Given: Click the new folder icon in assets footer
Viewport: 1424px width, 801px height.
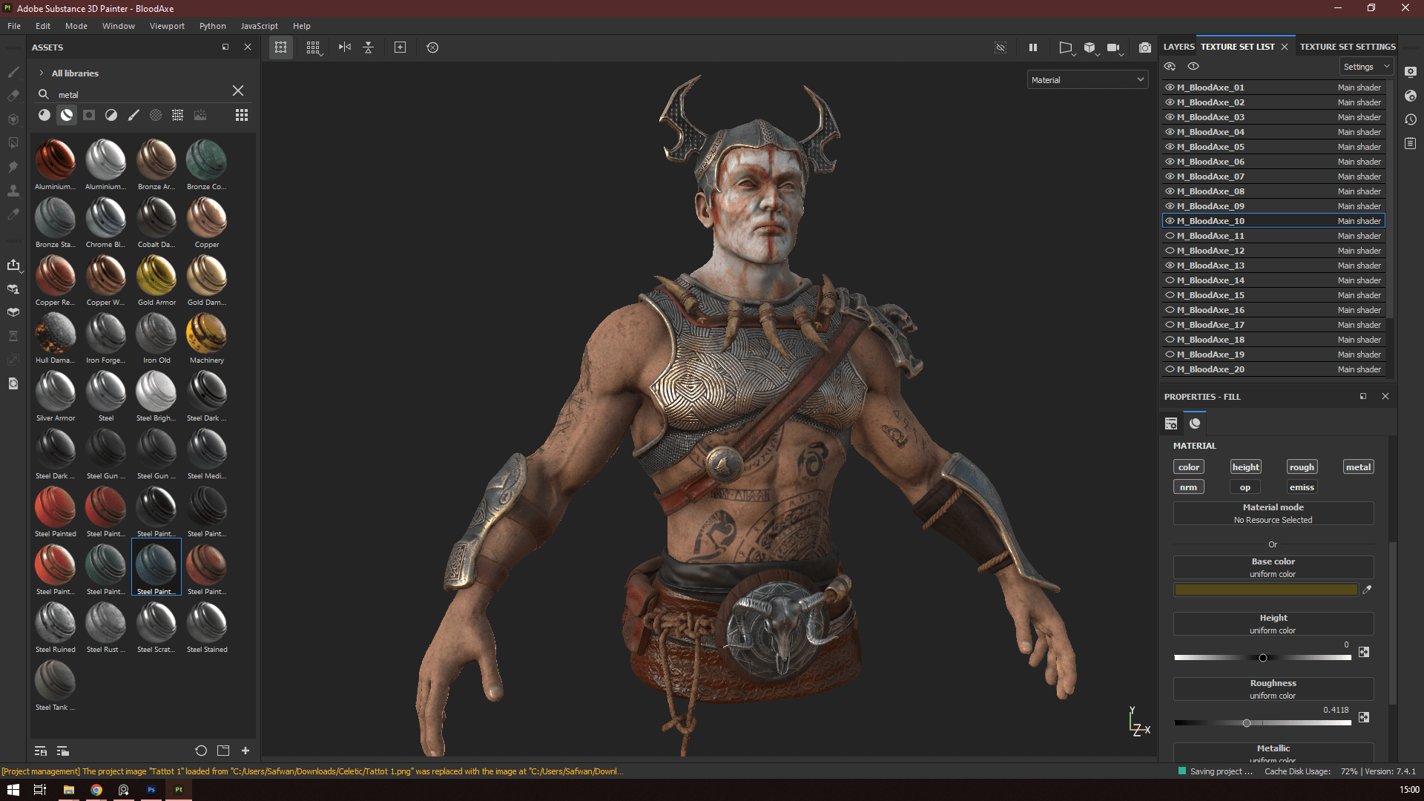Looking at the screenshot, I should tap(223, 751).
